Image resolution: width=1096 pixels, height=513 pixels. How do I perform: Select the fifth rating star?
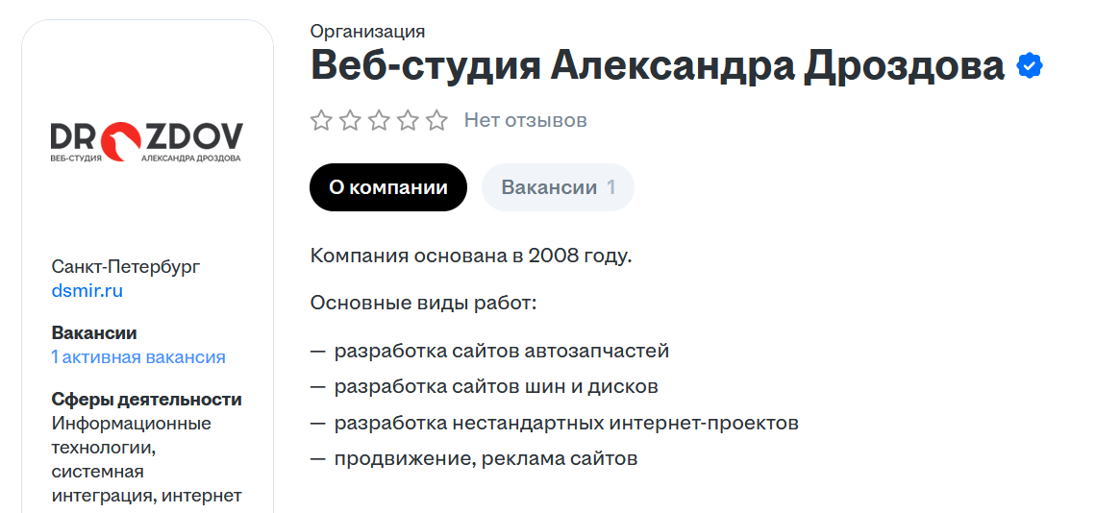436,120
